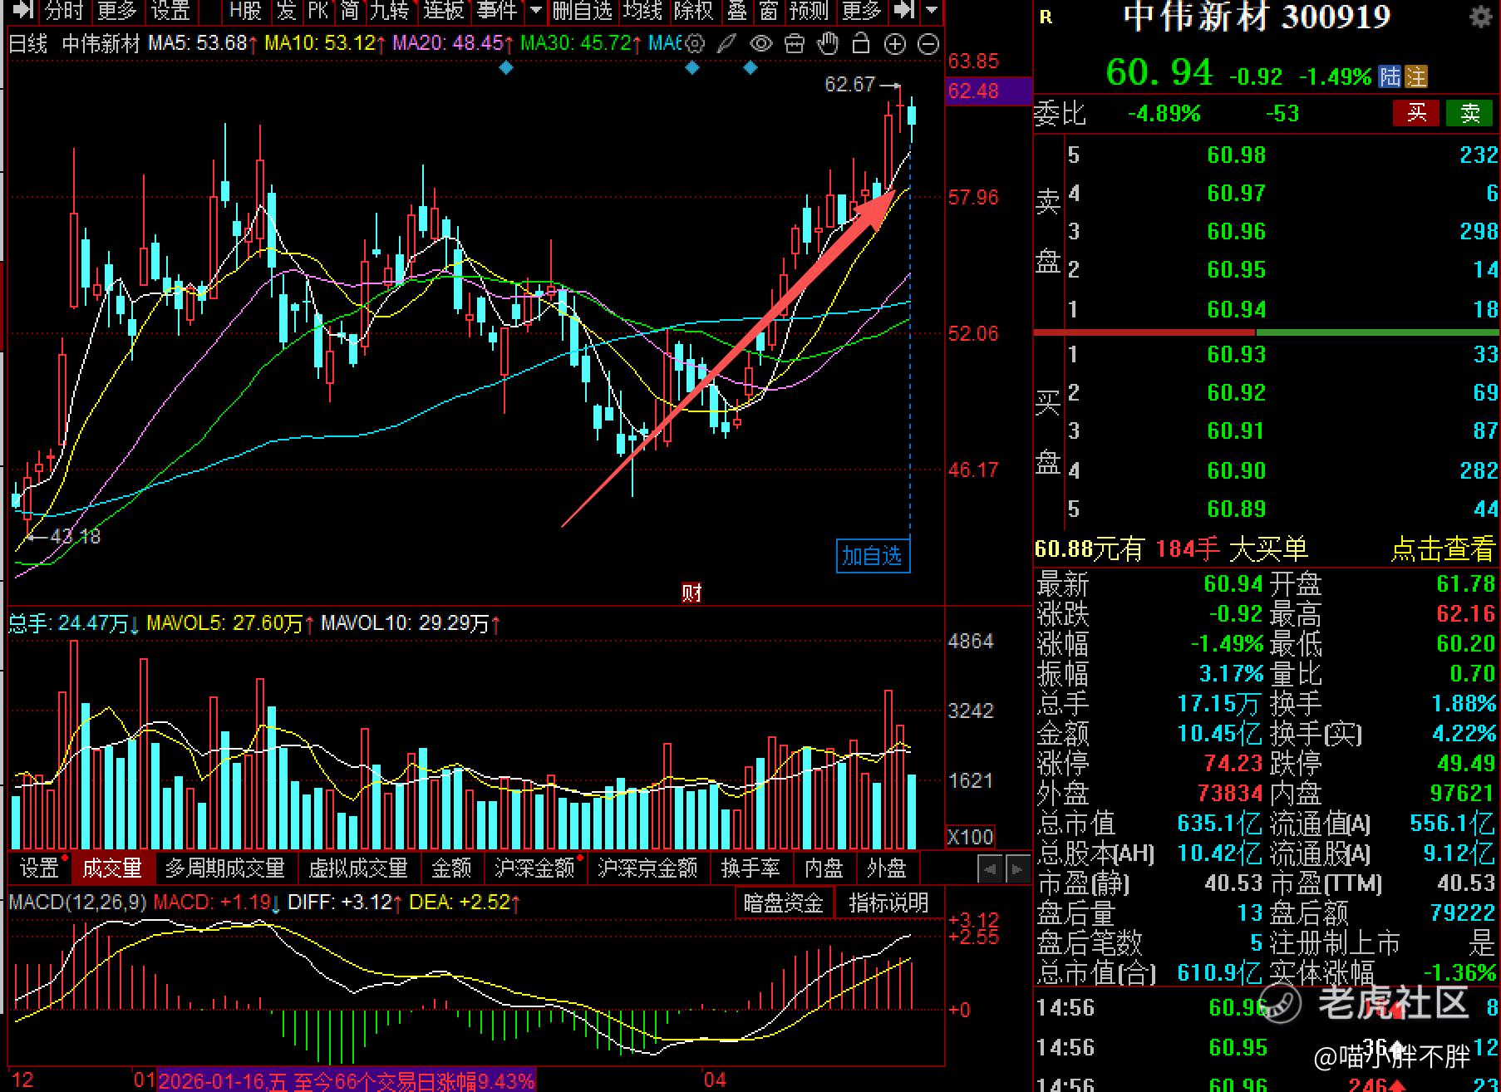Click first blue diamond event marker
The height and width of the screenshot is (1092, 1501).
pos(506,67)
